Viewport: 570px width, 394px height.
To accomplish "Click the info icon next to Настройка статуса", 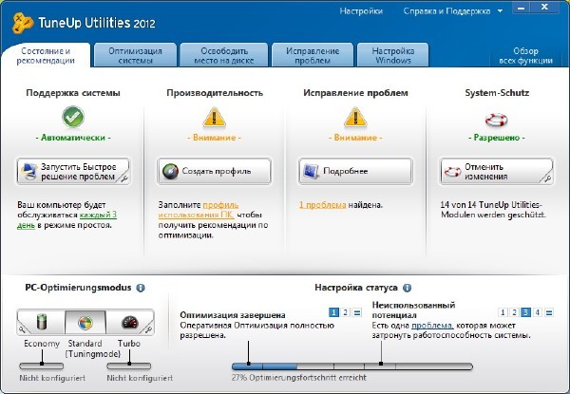I will click(408, 288).
